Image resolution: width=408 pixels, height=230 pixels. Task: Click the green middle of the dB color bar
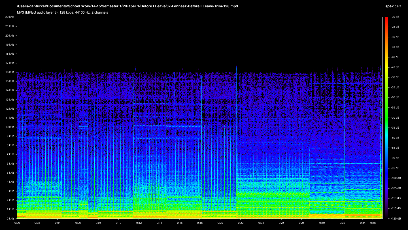pos(387,118)
